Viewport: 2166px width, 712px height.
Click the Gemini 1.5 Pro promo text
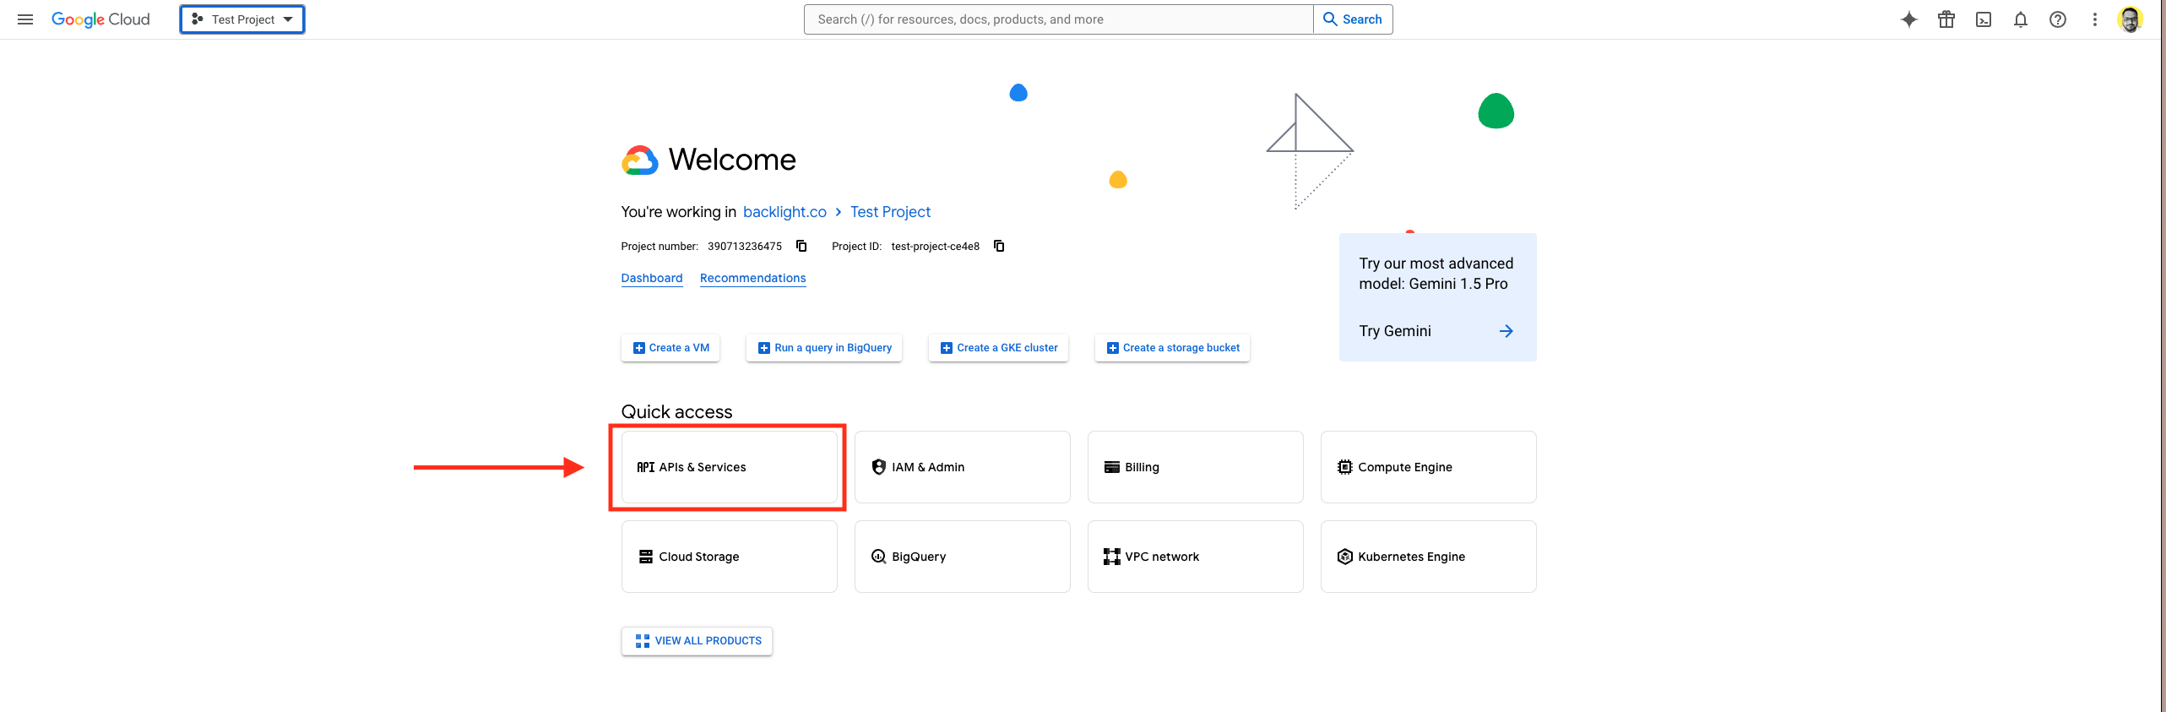1436,274
